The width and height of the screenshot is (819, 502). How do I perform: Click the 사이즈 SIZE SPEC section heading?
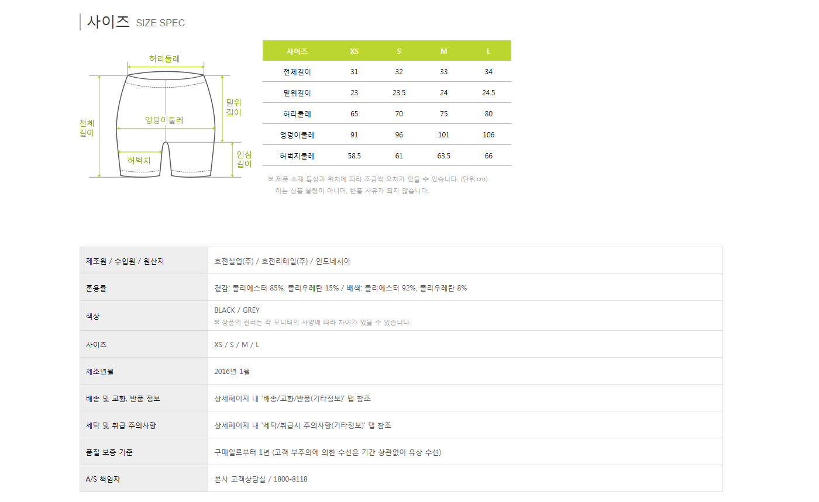(x=136, y=22)
